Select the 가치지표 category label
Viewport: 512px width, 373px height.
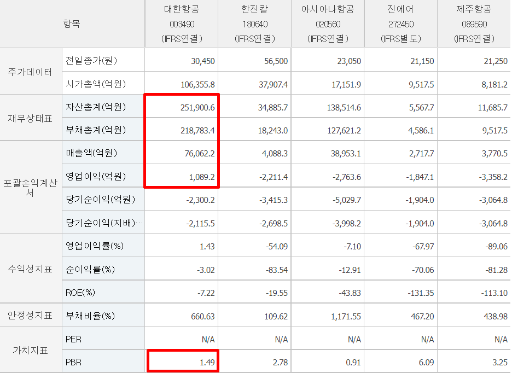(x=30, y=351)
